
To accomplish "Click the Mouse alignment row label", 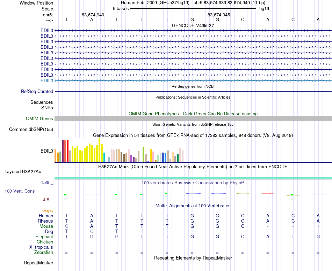I will point(46,226).
